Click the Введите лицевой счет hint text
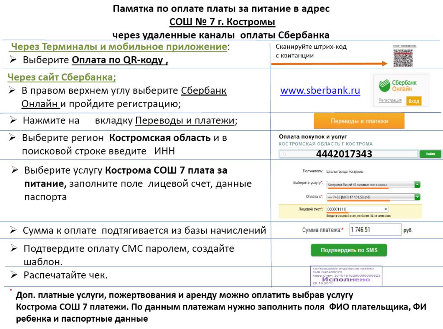The width and height of the screenshot is (443, 329). [359, 216]
